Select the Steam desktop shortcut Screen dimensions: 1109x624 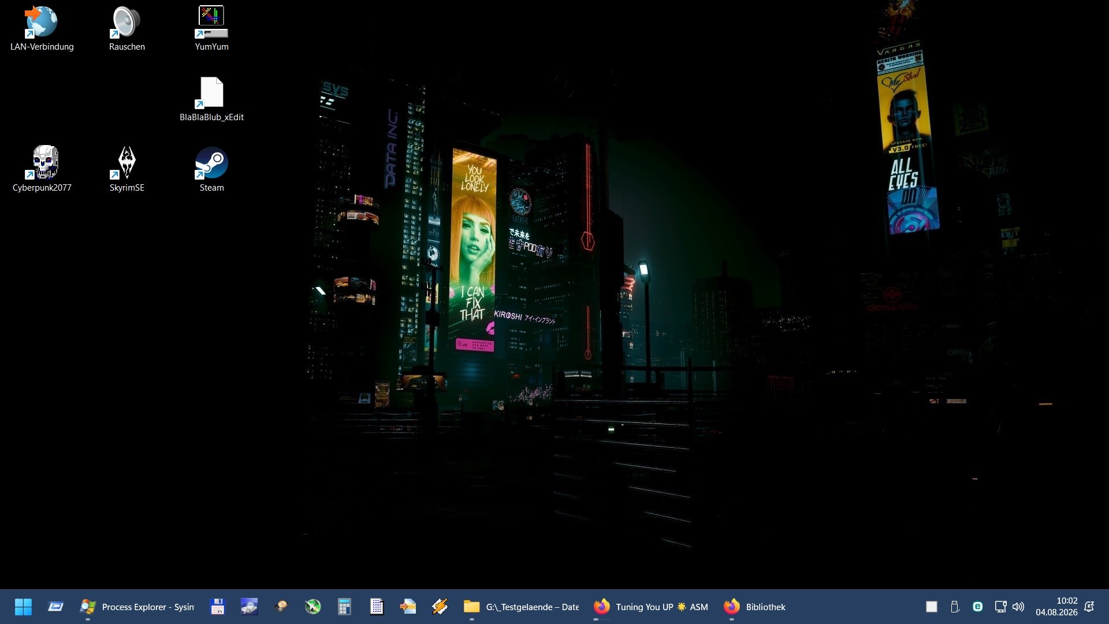(x=211, y=169)
